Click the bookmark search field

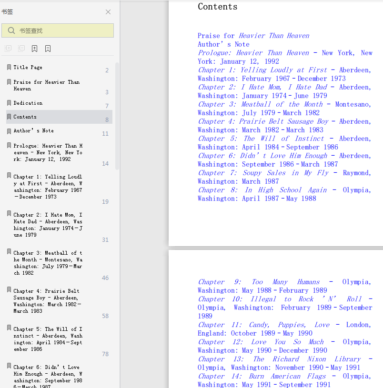point(58,30)
